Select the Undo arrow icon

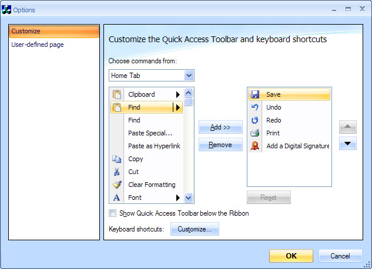(x=255, y=107)
